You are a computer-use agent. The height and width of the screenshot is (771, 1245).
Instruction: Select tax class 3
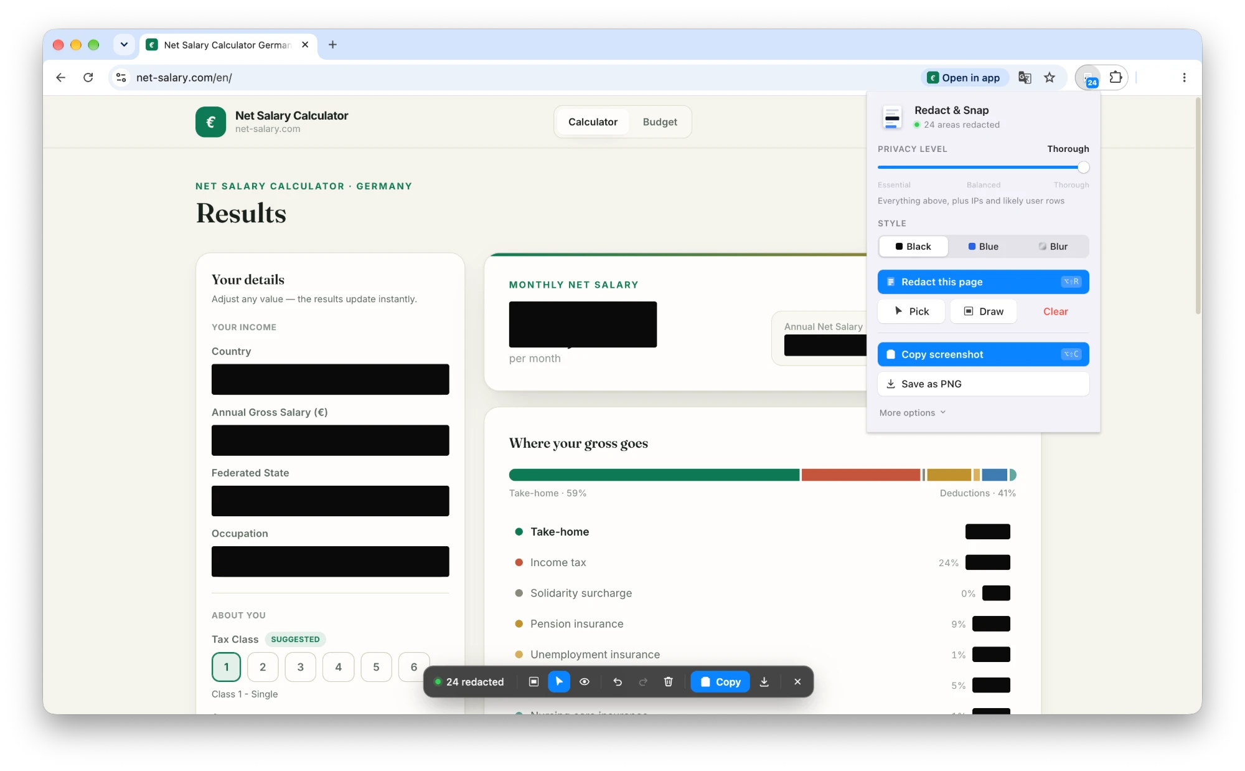pos(301,667)
